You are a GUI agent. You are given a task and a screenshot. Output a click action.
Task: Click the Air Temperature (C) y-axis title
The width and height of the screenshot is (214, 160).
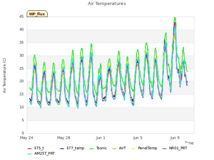(4, 76)
